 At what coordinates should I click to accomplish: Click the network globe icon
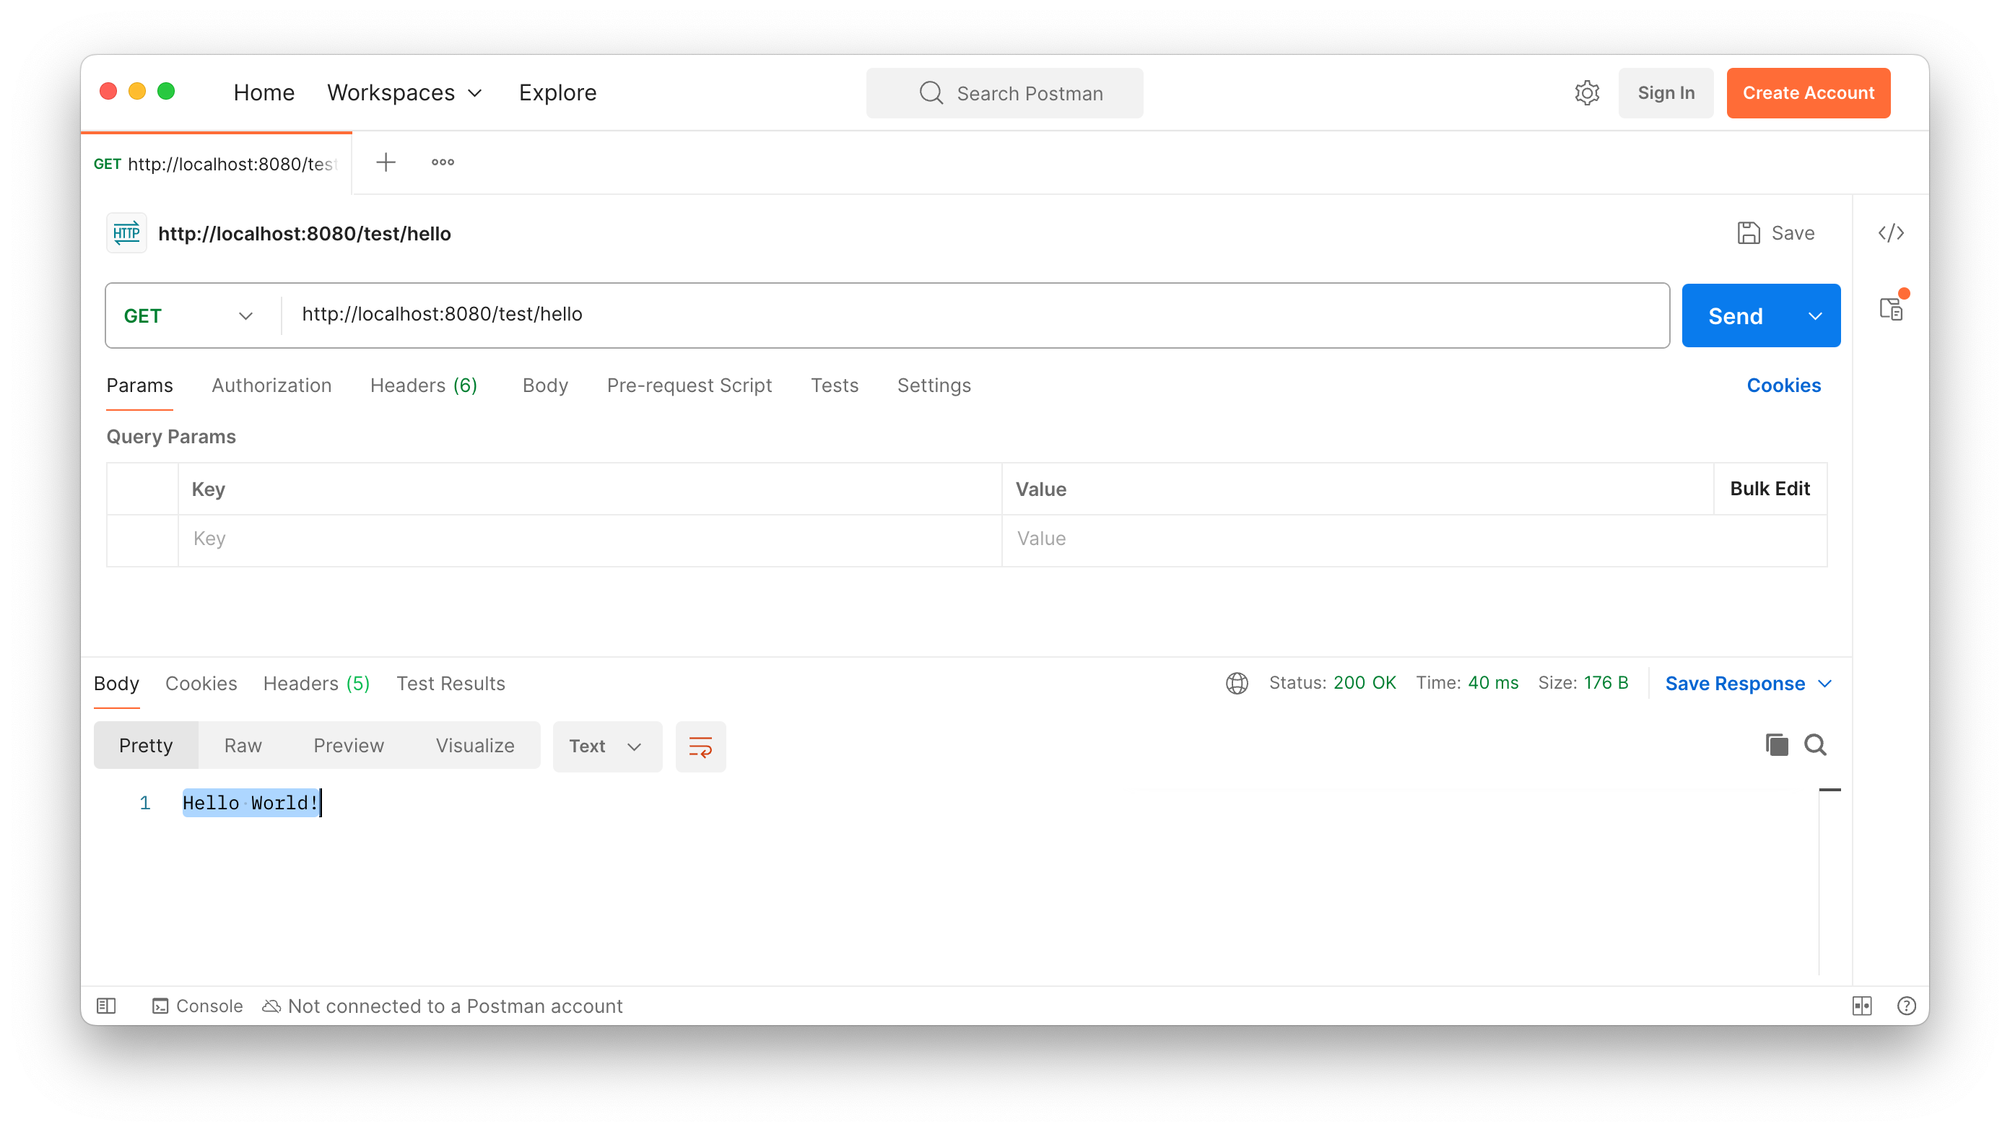click(1237, 684)
